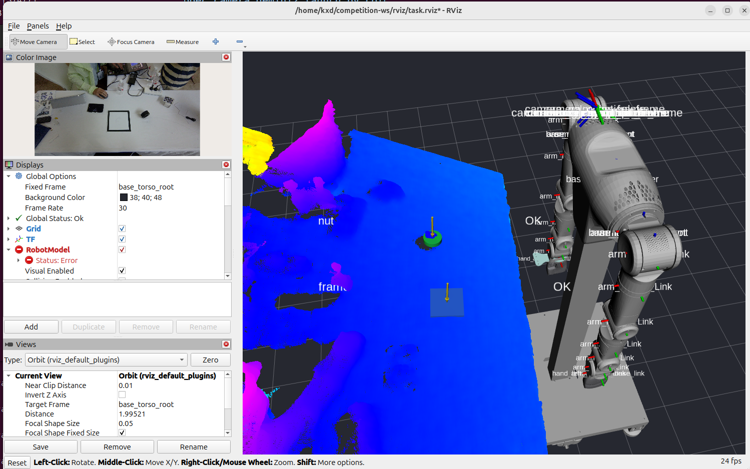Uncheck Focal Shape Fixed Size
This screenshot has height=469, width=750.
point(122,432)
